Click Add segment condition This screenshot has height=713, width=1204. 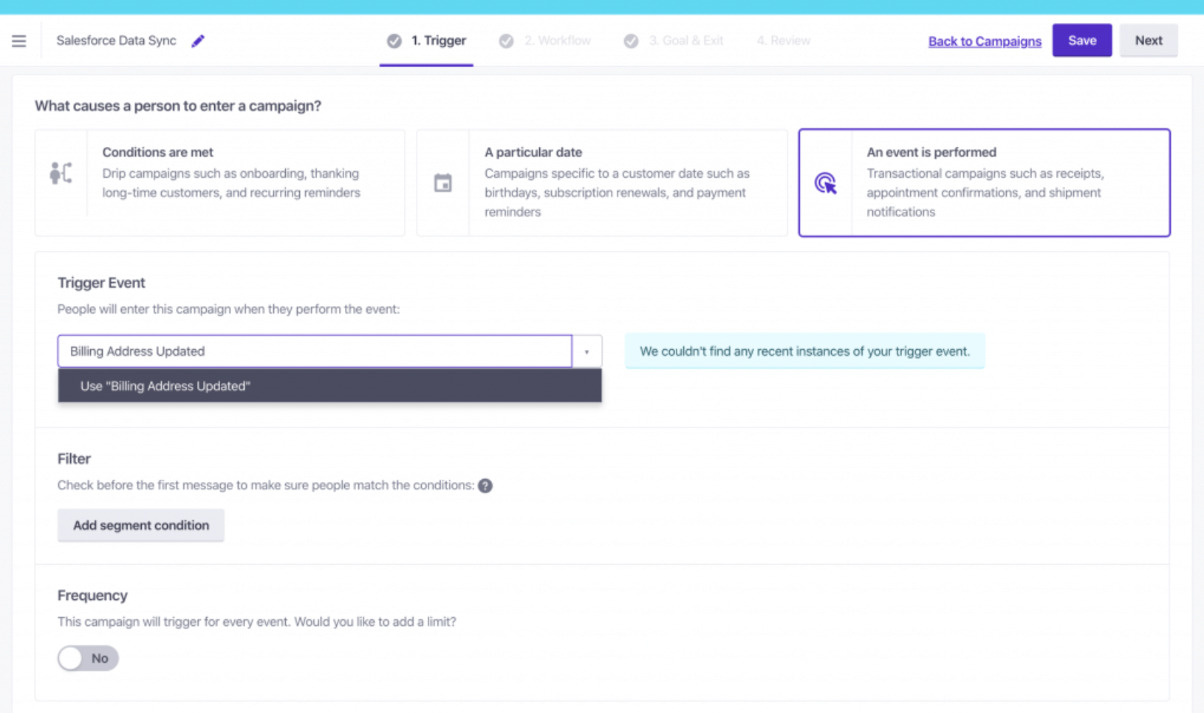[x=140, y=525]
